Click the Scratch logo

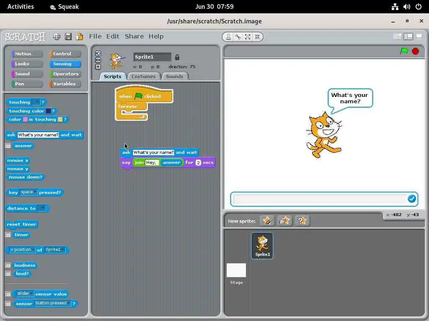click(x=25, y=37)
